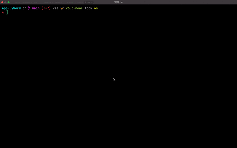Click the butterfly Raku icon in prompt
Viewport: 237px width, 148px height.
click(62, 8)
